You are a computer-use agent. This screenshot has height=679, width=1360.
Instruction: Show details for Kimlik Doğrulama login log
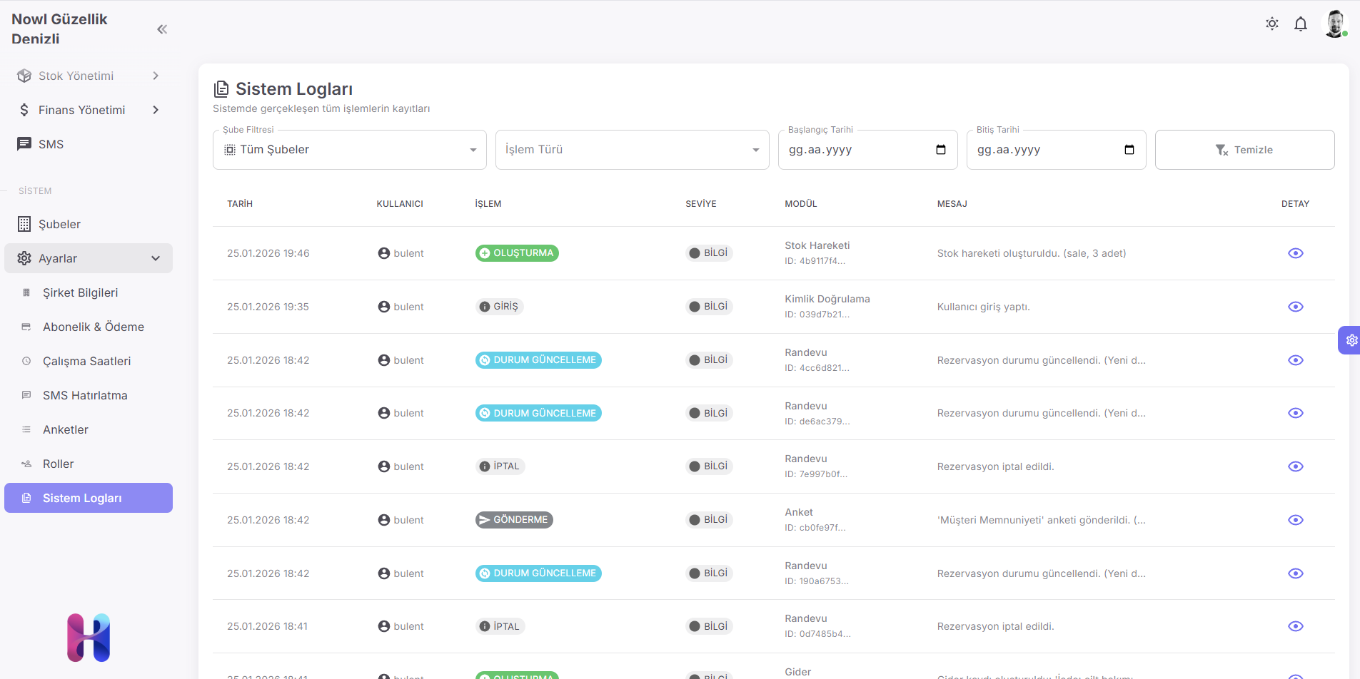click(1295, 307)
